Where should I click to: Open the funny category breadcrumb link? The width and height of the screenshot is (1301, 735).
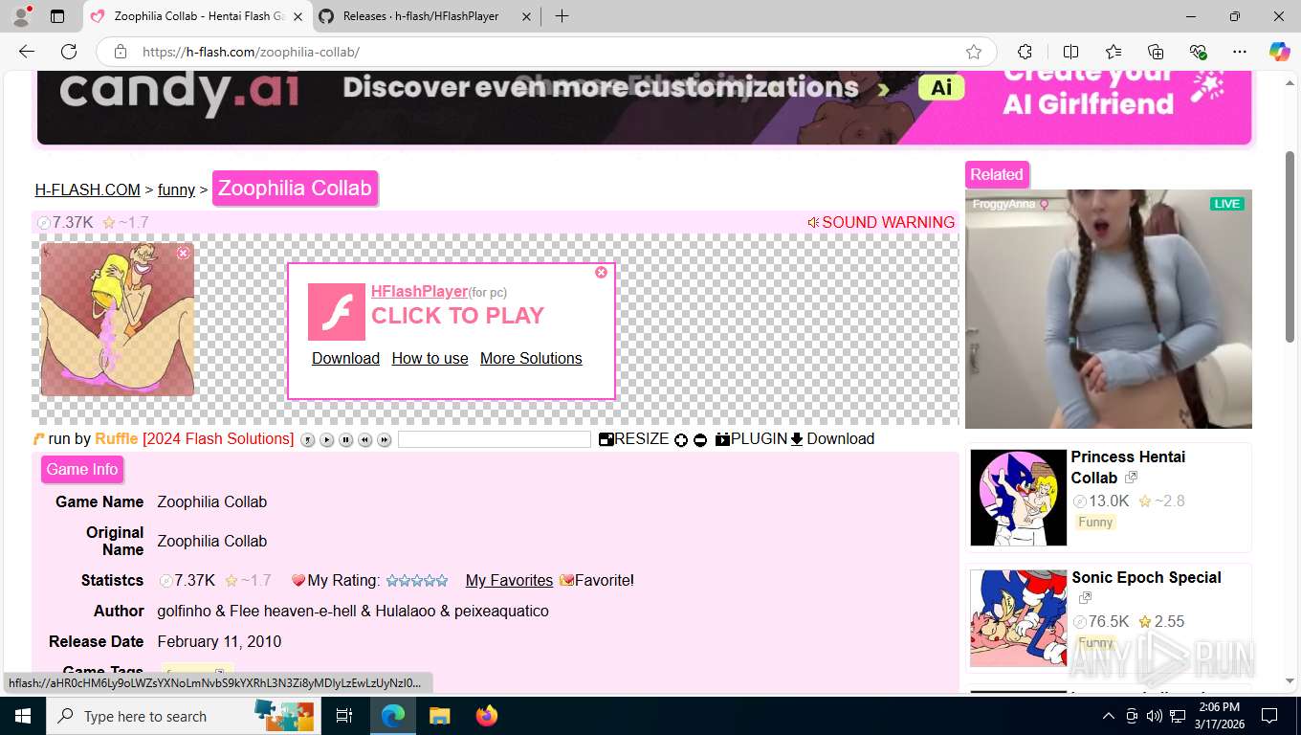(x=176, y=189)
